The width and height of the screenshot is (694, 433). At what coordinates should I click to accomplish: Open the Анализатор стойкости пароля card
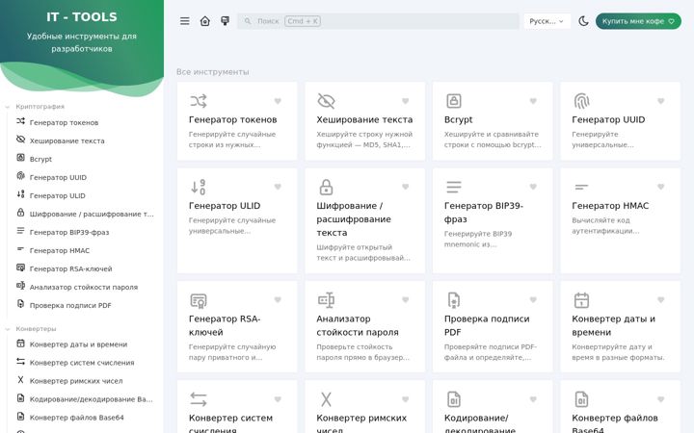365,326
